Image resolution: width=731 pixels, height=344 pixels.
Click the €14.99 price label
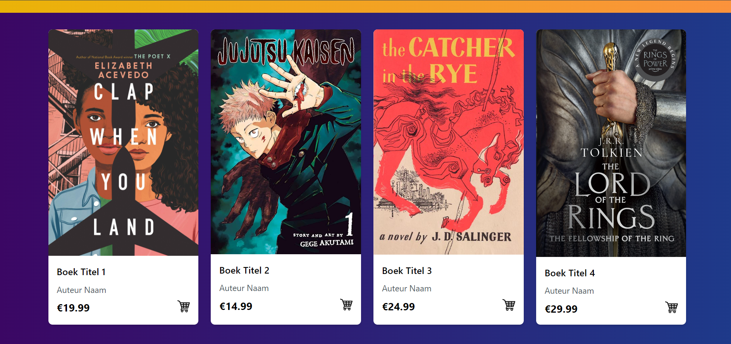click(236, 306)
